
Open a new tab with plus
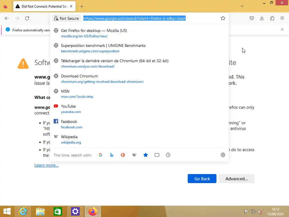coord(82,6)
